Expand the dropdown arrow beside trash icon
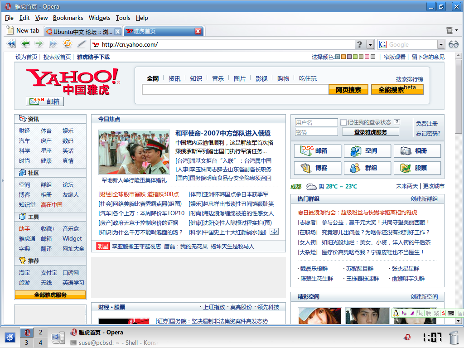The height and width of the screenshot is (348, 464). pos(457,30)
